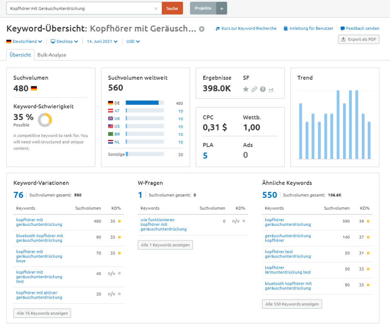Switch to the Bulk-Analyse tab
The image size is (390, 326).
(x=52, y=55)
